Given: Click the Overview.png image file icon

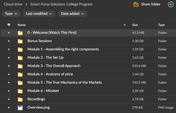Looking at the screenshot, I should [20, 108].
